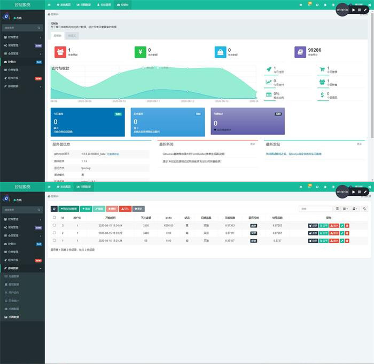Click upper screen vertical scrollbar
The width and height of the screenshot is (374, 364).
[372, 76]
